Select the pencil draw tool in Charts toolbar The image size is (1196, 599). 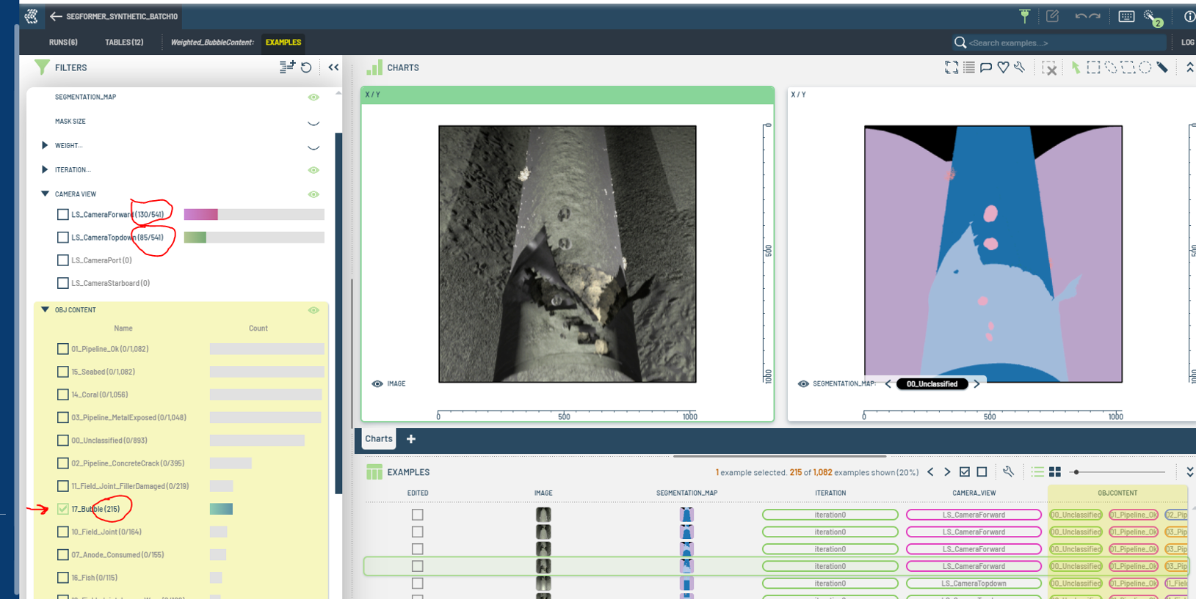[x=1162, y=67]
